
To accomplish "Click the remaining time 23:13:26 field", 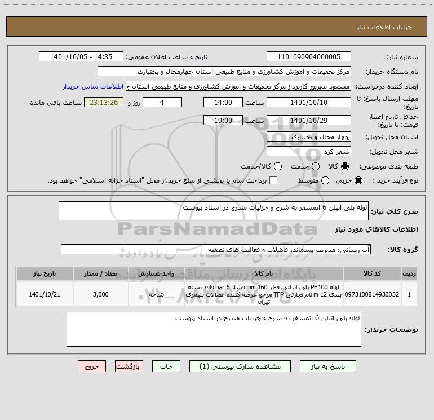I will pyautogui.click(x=104, y=103).
